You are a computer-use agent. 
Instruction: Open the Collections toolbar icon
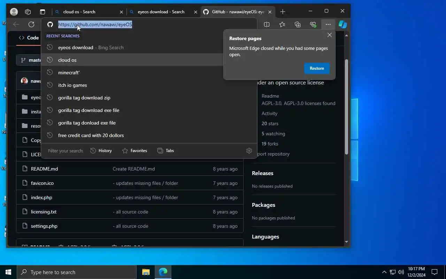pos(297,24)
